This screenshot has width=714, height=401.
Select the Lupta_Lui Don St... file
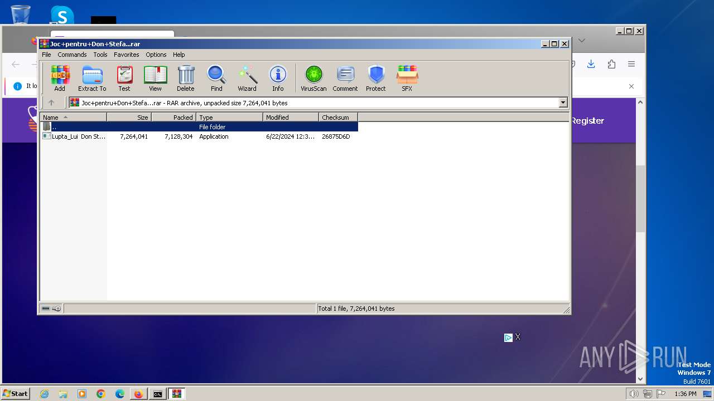tap(74, 136)
